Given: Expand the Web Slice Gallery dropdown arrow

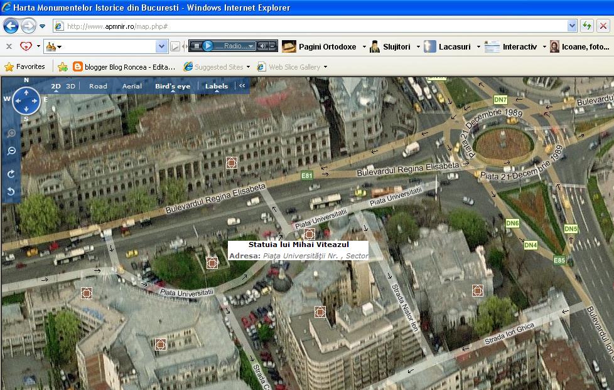Looking at the screenshot, I should (325, 67).
